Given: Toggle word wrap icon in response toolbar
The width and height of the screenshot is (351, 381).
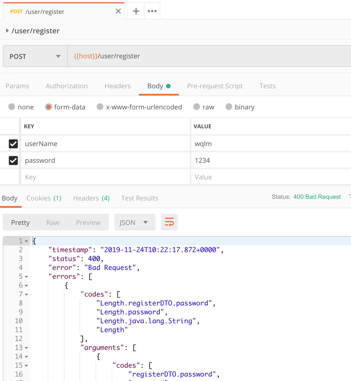Looking at the screenshot, I should (169, 222).
